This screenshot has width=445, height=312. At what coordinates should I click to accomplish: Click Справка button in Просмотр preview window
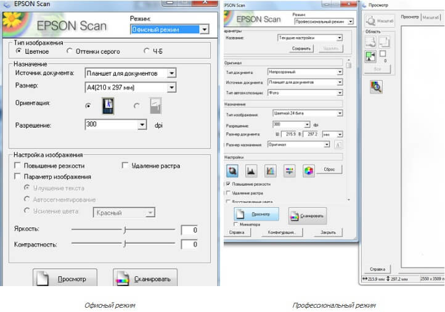pyautogui.click(x=377, y=269)
